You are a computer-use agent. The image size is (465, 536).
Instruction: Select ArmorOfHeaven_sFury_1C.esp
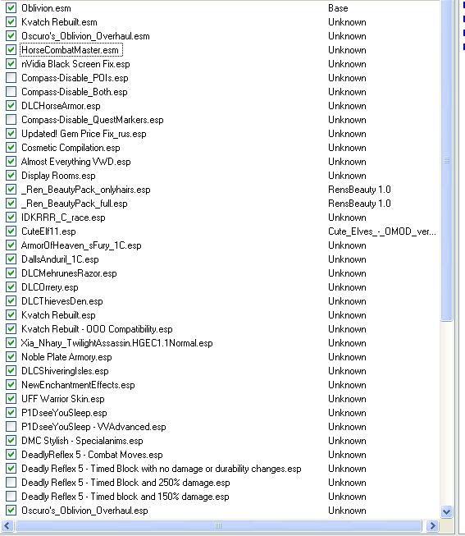[81, 245]
